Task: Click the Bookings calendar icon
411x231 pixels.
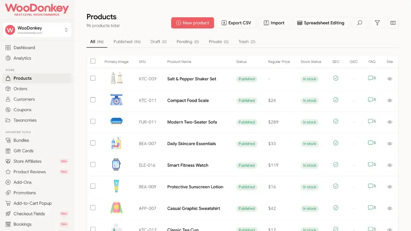Action: (x=8, y=224)
